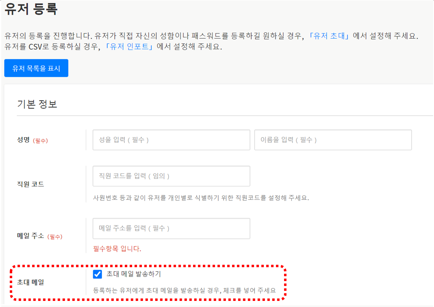This screenshot has height=307, width=434.
Task: Click the 사원번호 help text under 직원 코드
Action: pyautogui.click(x=201, y=198)
